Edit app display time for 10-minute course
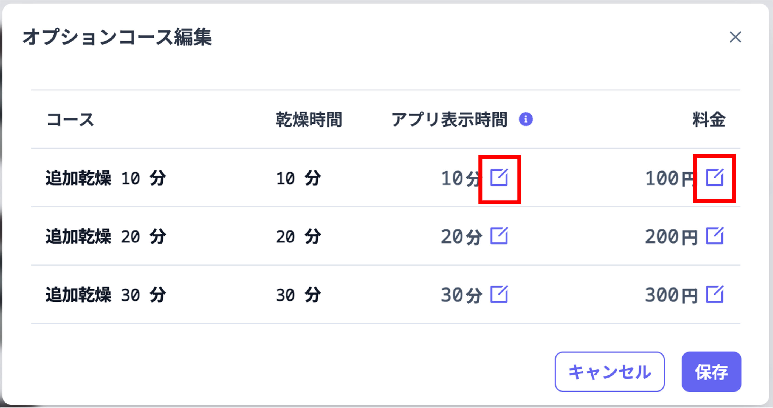 (499, 178)
